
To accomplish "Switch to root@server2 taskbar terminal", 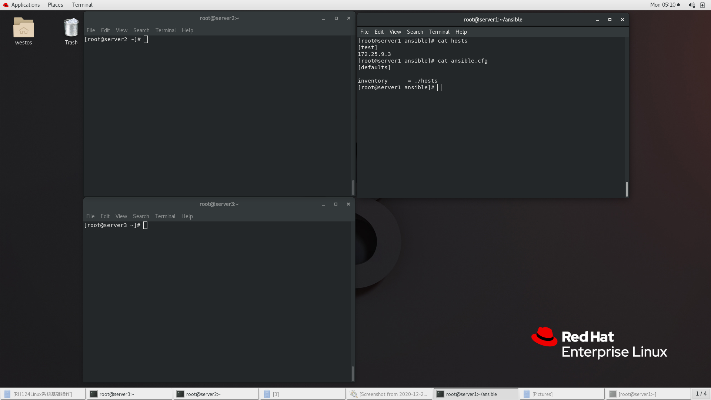I will click(x=216, y=394).
